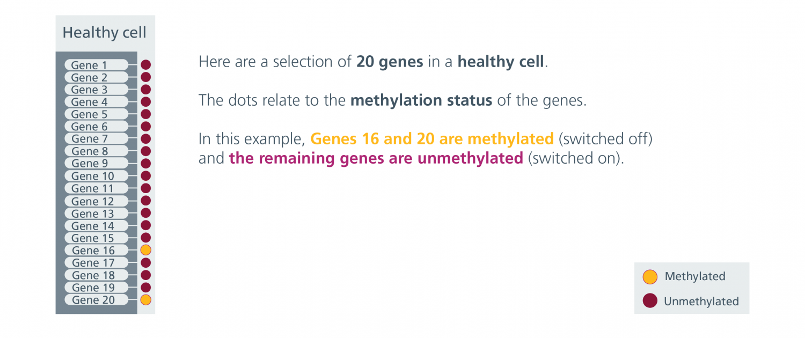Click the bold 'methylation status' text

point(421,100)
